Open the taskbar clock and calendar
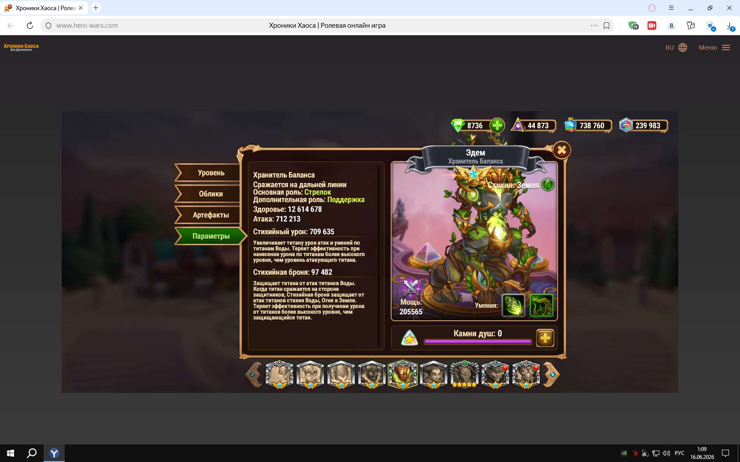 702,453
